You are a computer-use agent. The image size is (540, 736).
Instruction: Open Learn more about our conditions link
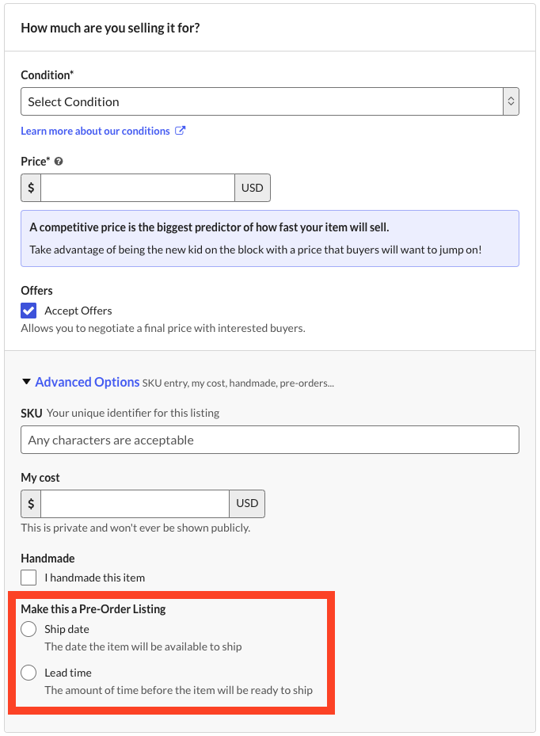95,131
